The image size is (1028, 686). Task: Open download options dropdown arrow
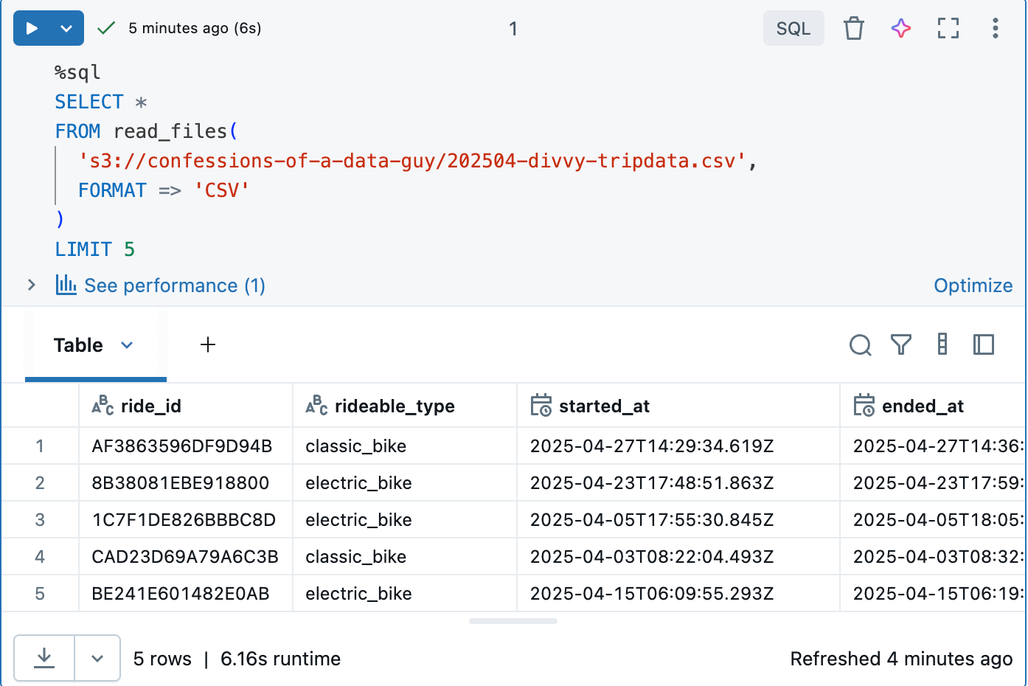point(97,658)
